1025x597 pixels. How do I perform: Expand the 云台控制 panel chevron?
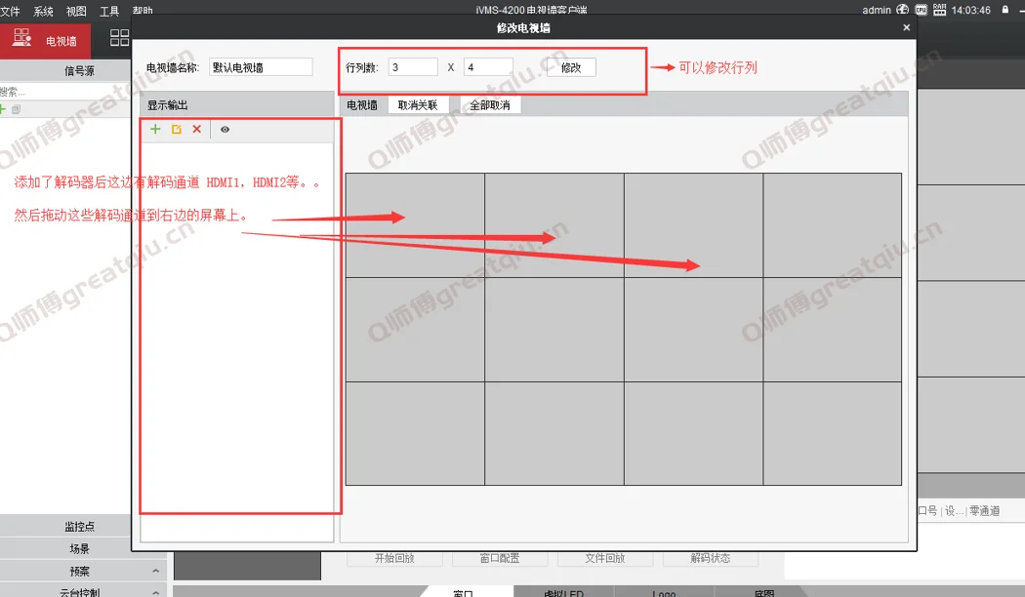157,591
